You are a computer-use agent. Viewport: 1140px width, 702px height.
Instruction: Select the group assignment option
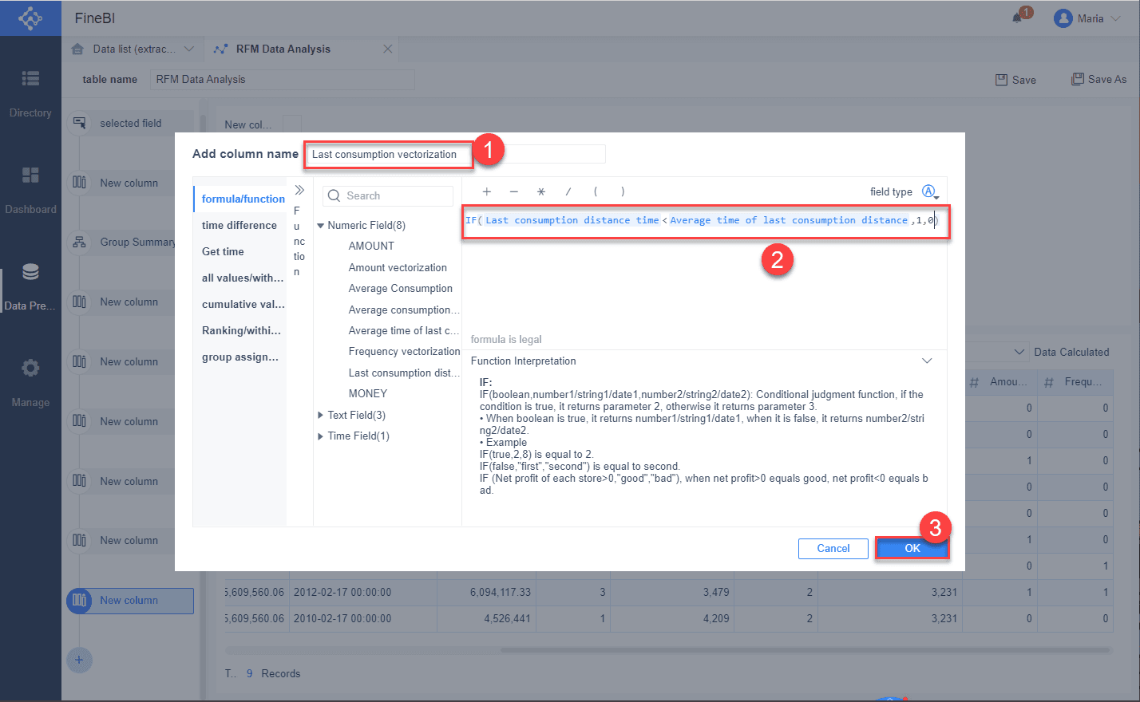point(240,357)
